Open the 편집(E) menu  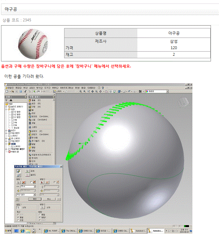[19, 88]
